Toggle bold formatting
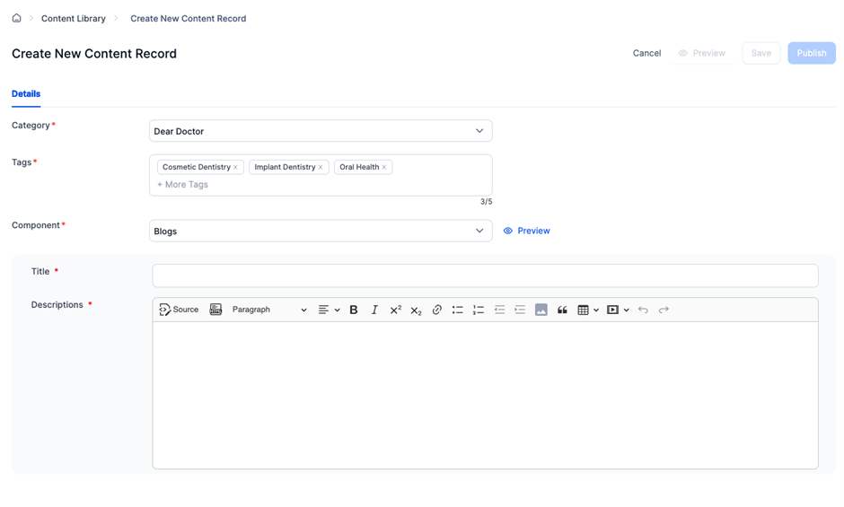The width and height of the screenshot is (844, 507). 354,310
